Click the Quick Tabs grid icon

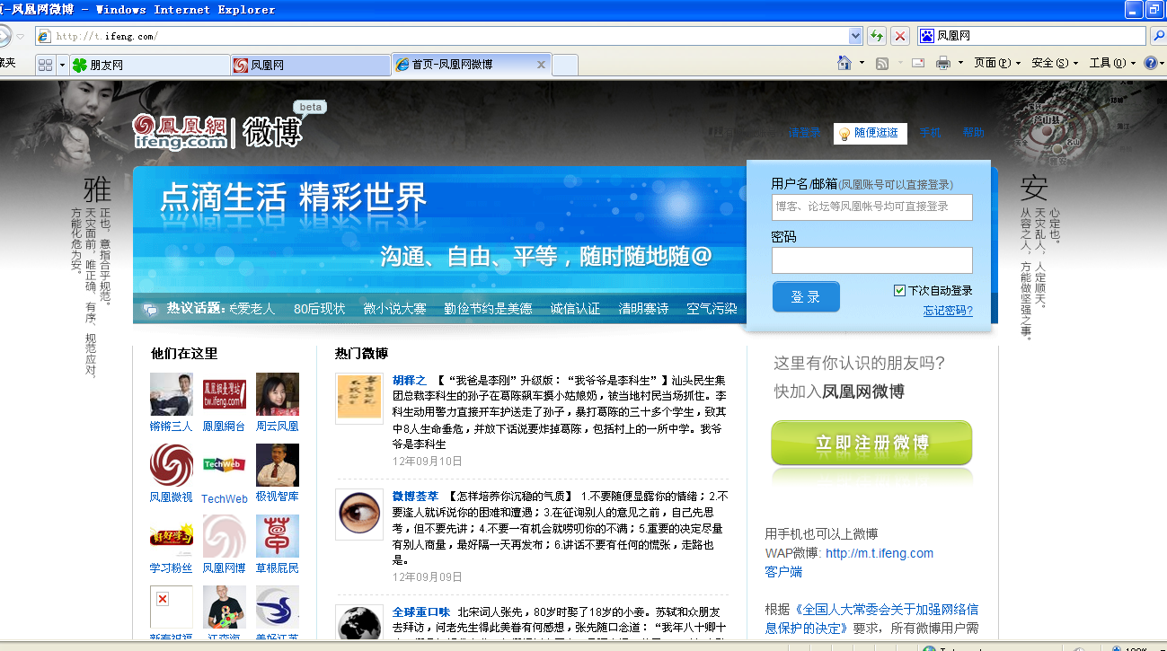click(45, 65)
